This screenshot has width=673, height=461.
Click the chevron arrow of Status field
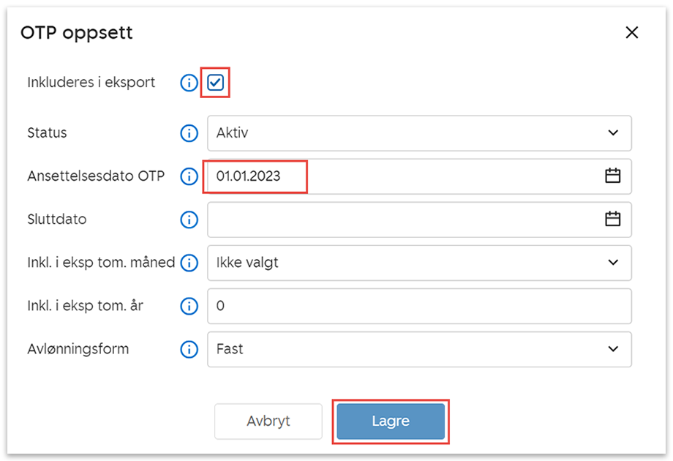pos(613,133)
